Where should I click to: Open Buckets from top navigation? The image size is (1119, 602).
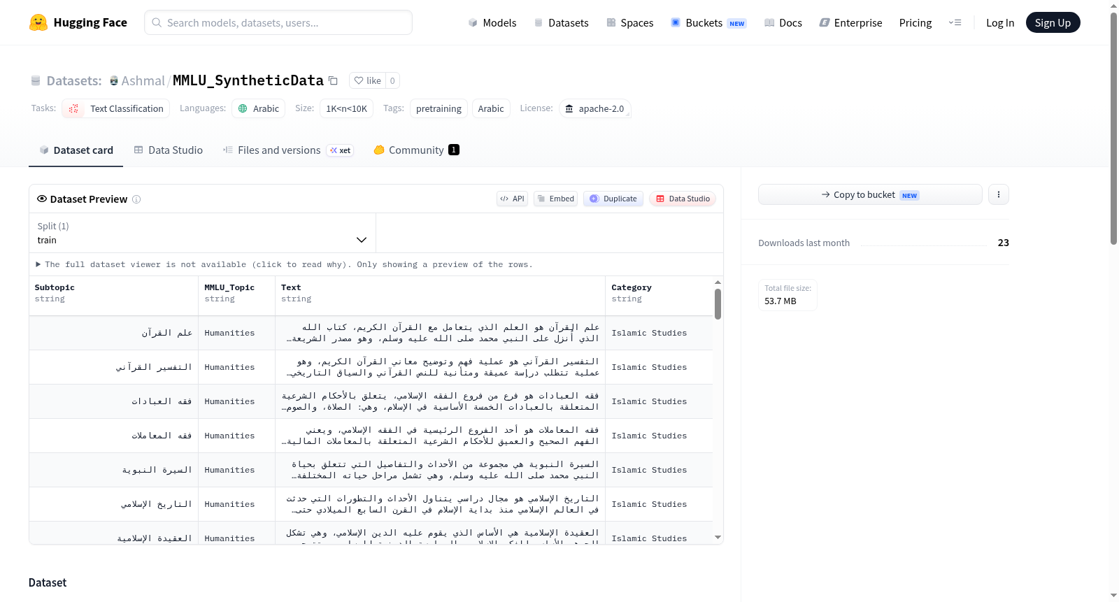708,23
